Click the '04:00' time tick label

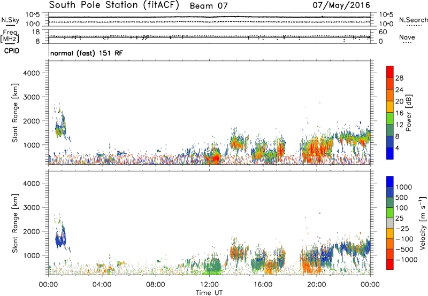click(102, 285)
